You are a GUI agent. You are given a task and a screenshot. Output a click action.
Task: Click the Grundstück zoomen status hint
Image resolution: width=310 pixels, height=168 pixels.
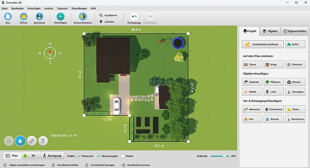(x=136, y=165)
